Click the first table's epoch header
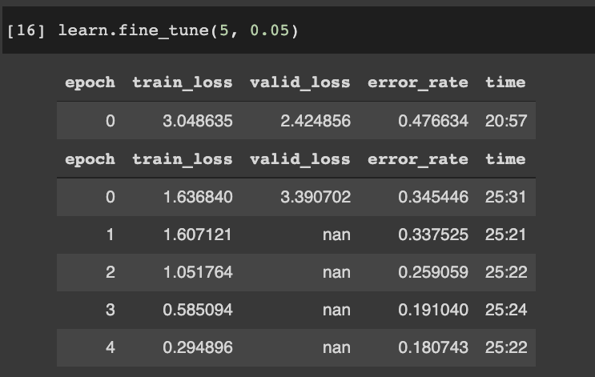The height and width of the screenshot is (377, 595). coord(90,83)
